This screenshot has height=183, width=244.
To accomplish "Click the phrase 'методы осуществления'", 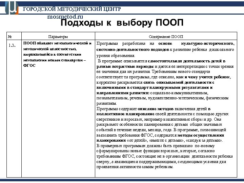I will click(x=201, y=135).
